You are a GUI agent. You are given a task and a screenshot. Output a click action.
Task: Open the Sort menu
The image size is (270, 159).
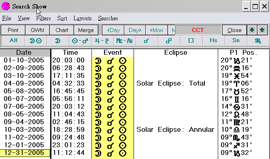(x=62, y=18)
